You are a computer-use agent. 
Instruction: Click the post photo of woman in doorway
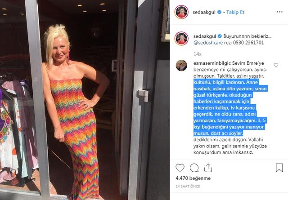85,100
